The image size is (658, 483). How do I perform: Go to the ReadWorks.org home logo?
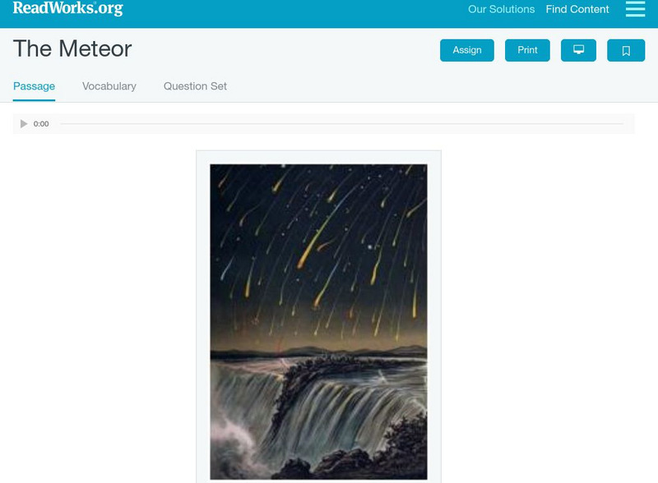coord(68,8)
